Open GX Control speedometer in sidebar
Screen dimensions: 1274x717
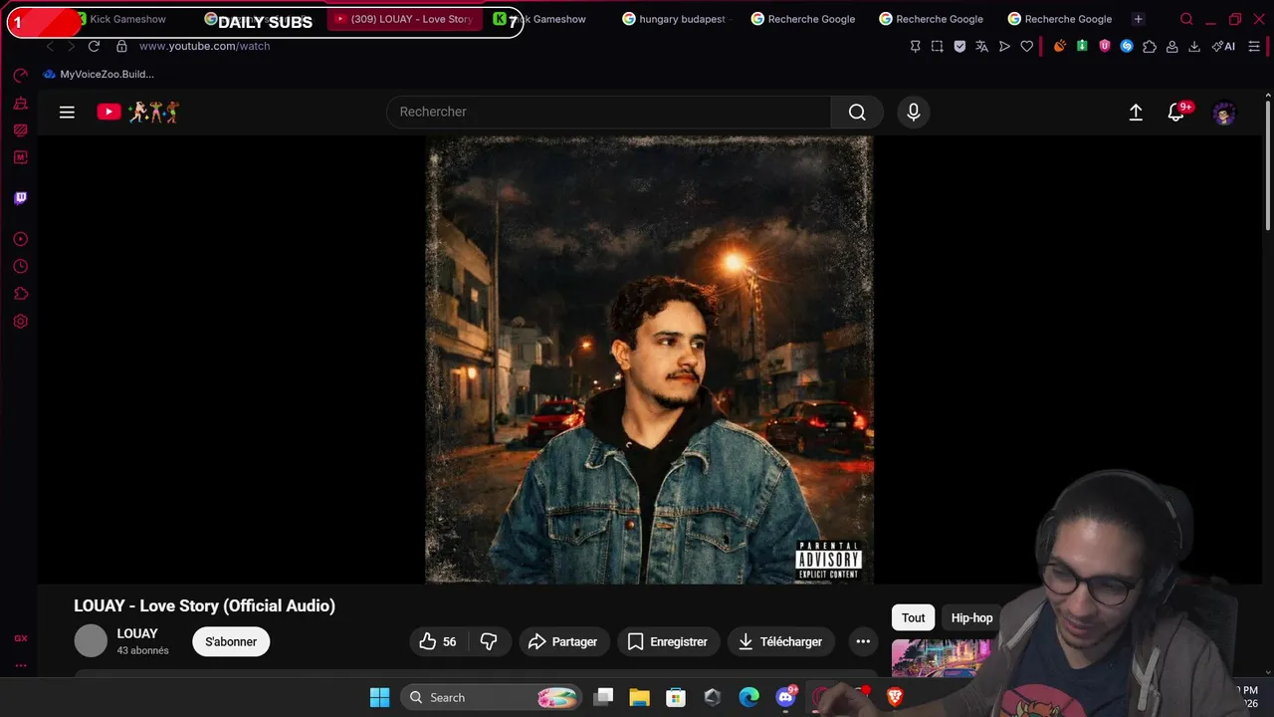click(x=20, y=76)
